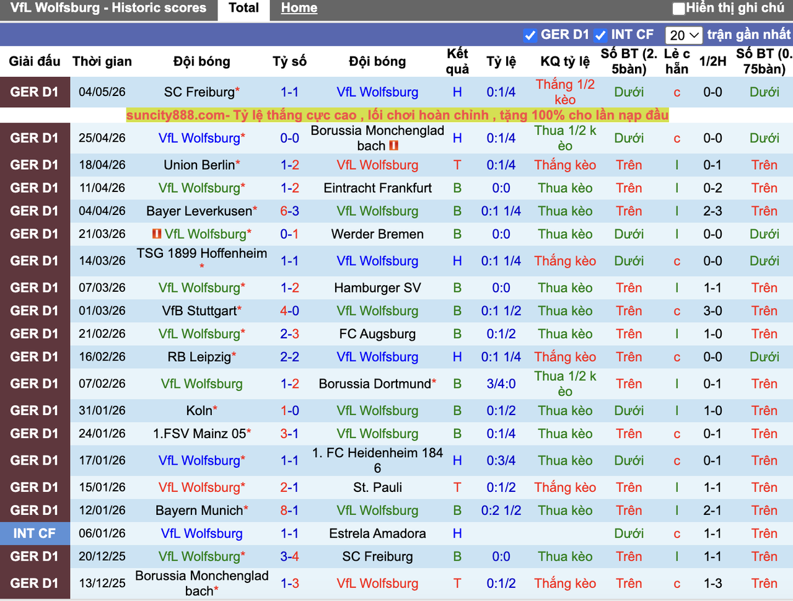Click the 0-2 half-time score
This screenshot has width=793, height=601.
(x=712, y=188)
